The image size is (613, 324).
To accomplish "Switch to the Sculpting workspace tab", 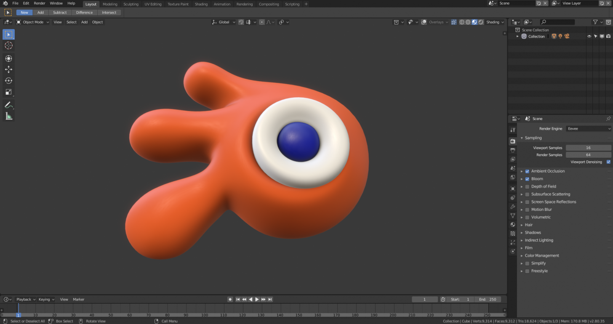I will click(131, 4).
